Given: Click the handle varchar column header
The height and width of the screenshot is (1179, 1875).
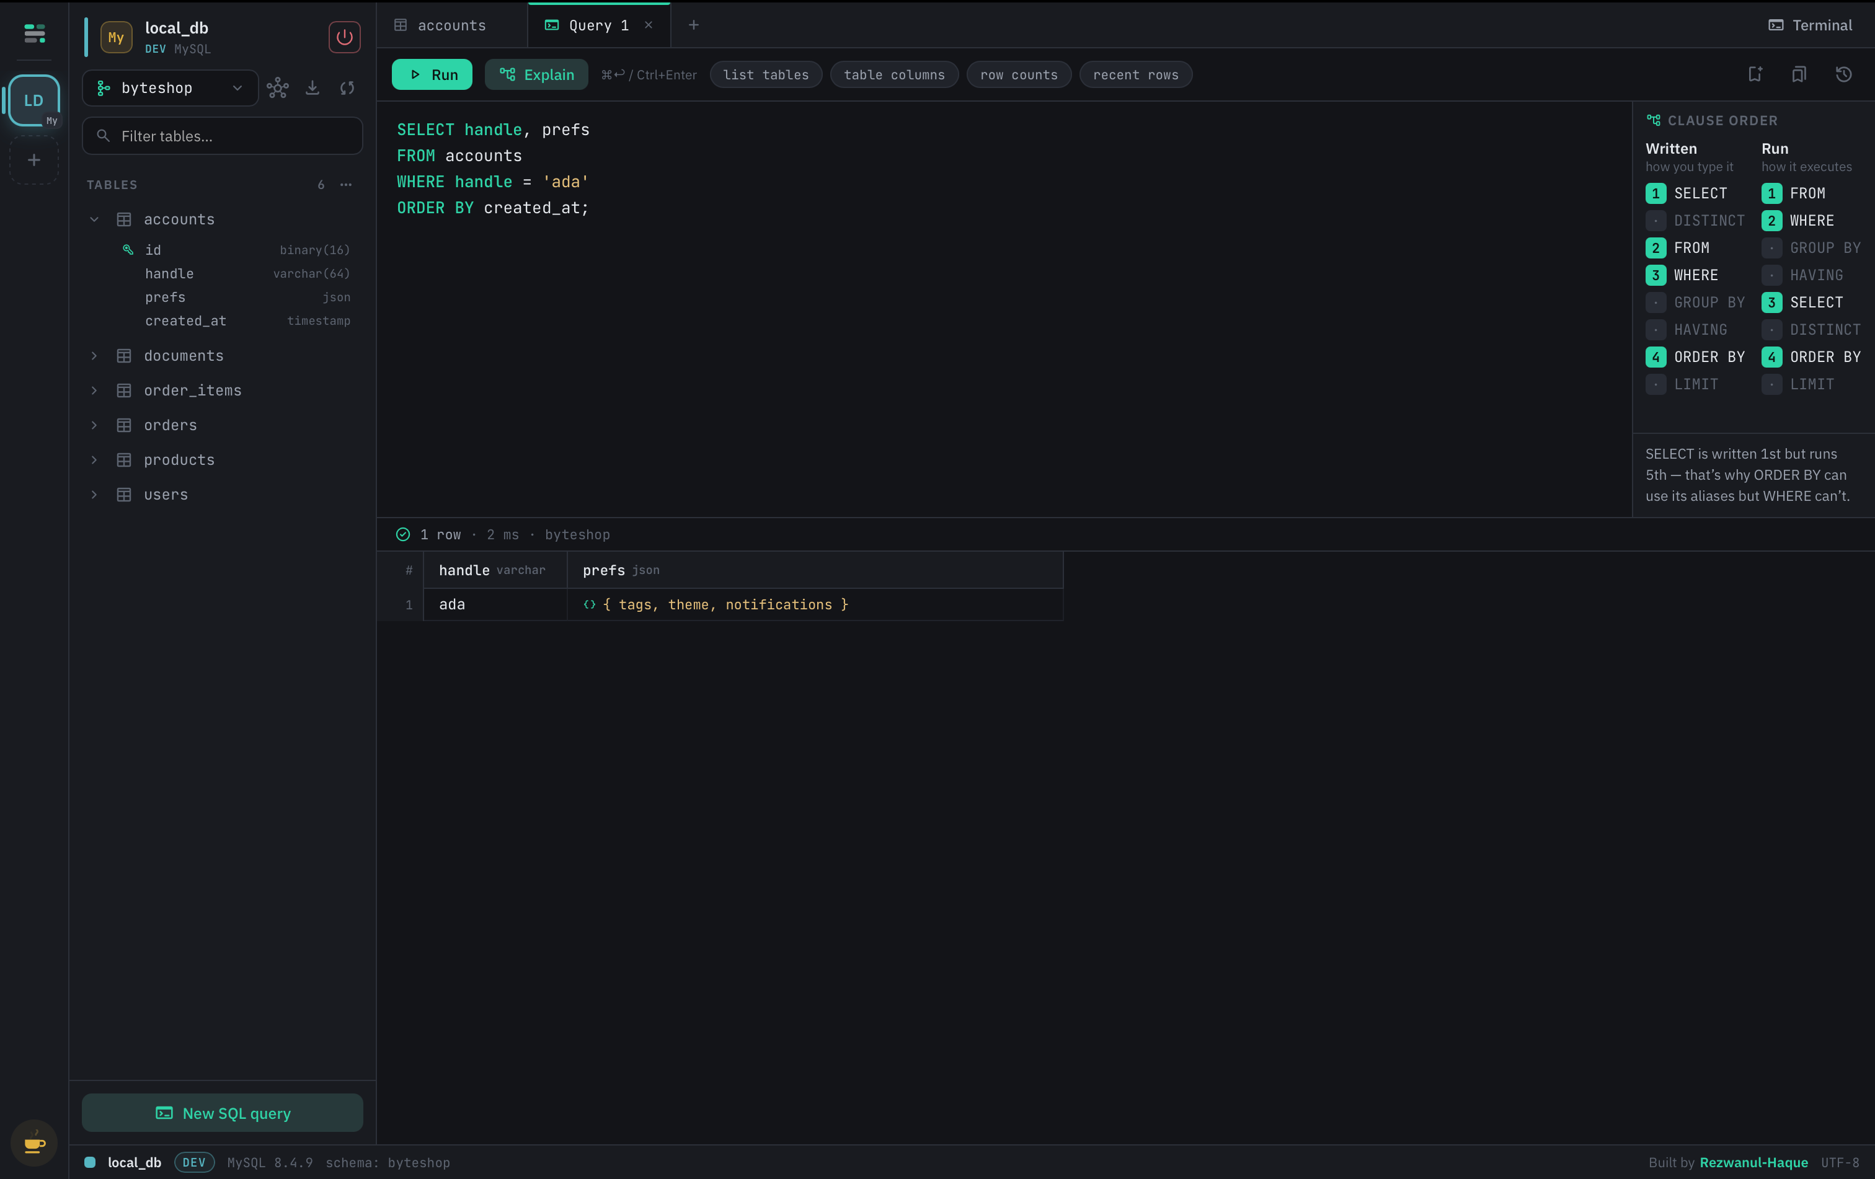Looking at the screenshot, I should tap(495, 570).
